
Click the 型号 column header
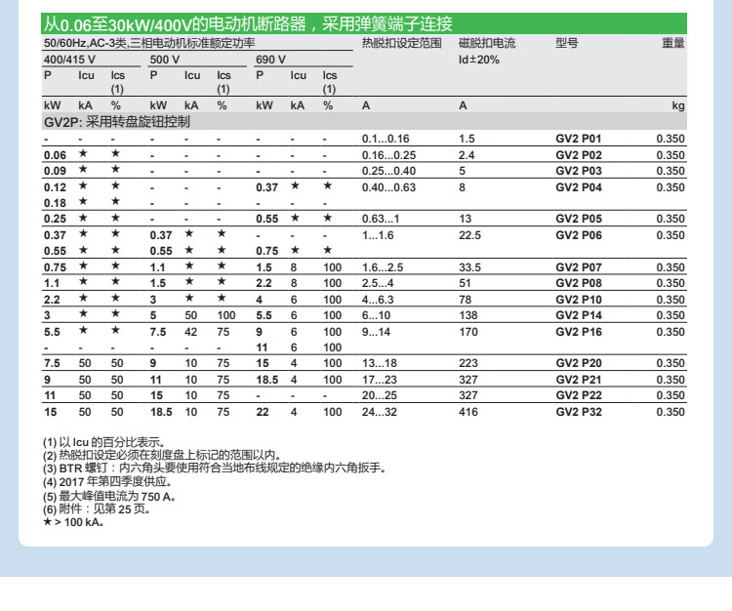coord(567,43)
